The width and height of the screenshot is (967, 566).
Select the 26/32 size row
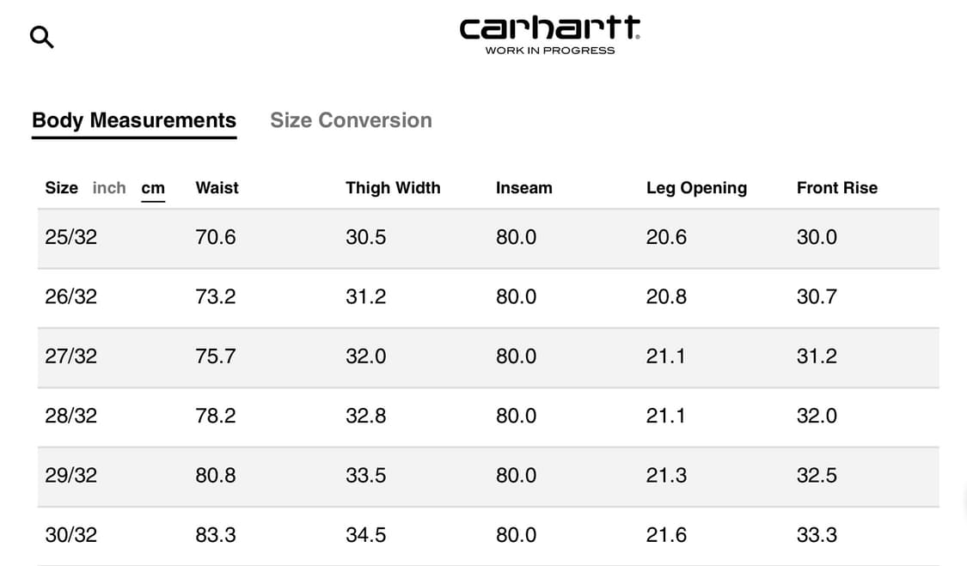click(x=71, y=297)
